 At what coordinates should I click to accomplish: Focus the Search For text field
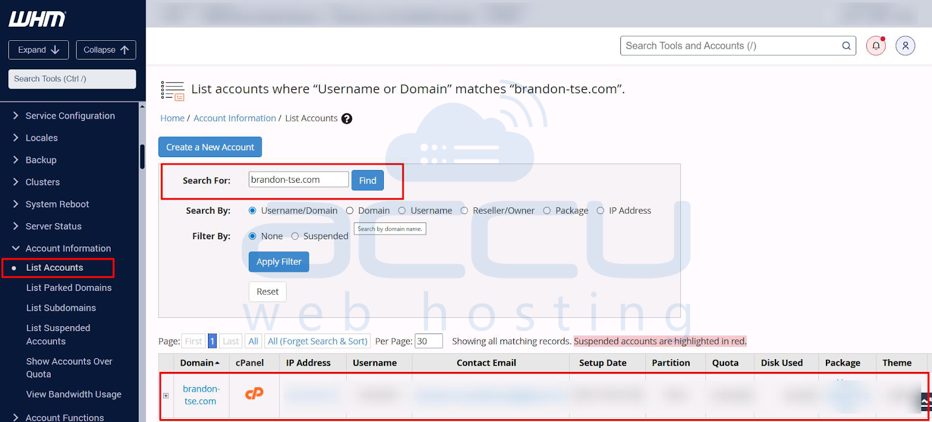[299, 179]
